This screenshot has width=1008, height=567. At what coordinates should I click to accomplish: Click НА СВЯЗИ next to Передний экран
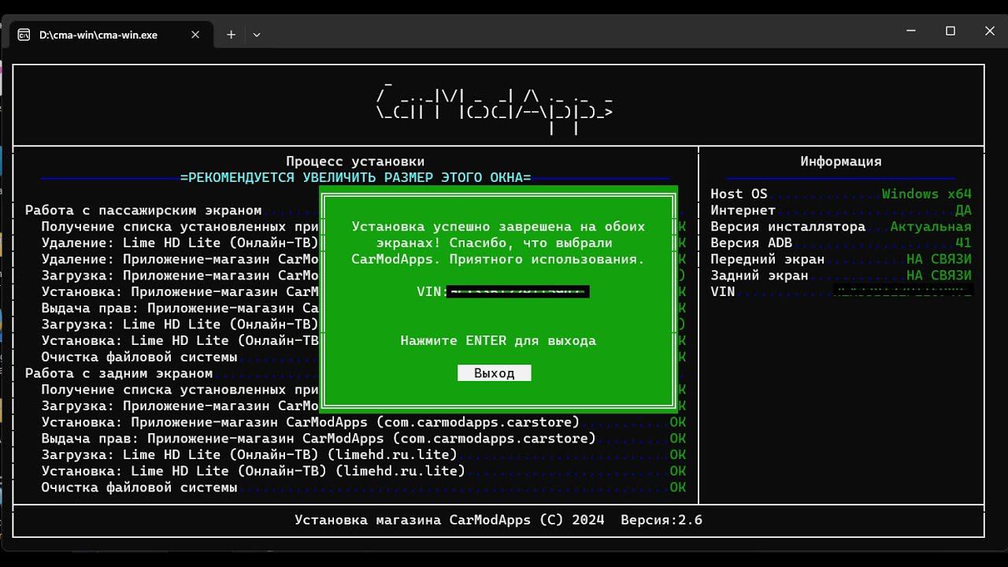point(939,259)
